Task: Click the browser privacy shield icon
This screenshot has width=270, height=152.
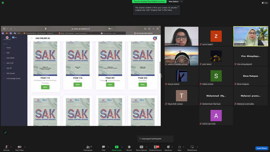Action: [46, 29]
